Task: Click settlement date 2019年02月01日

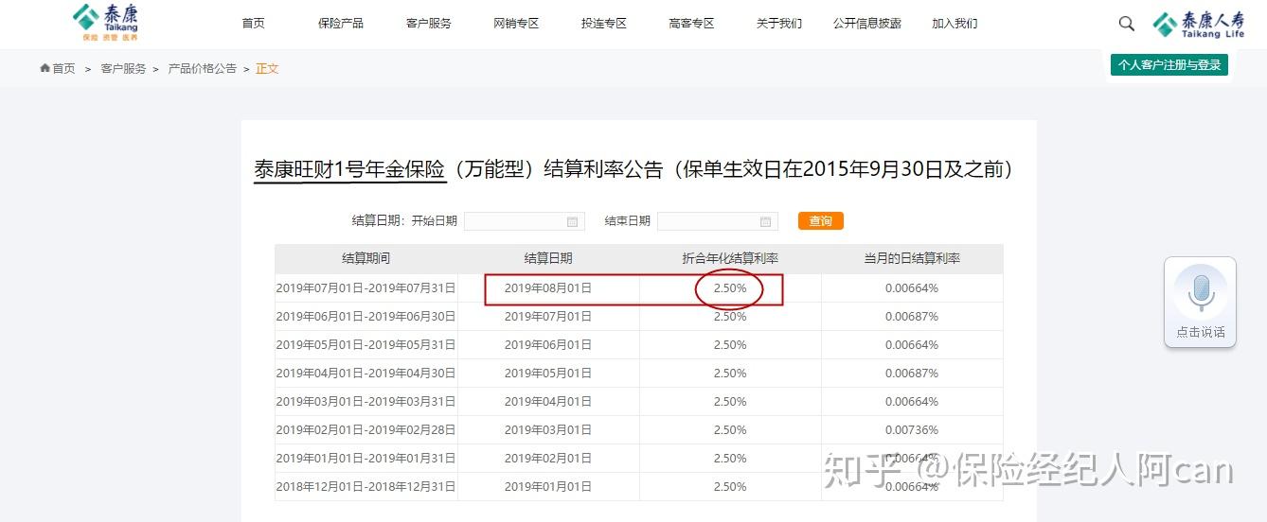Action: coord(548,459)
